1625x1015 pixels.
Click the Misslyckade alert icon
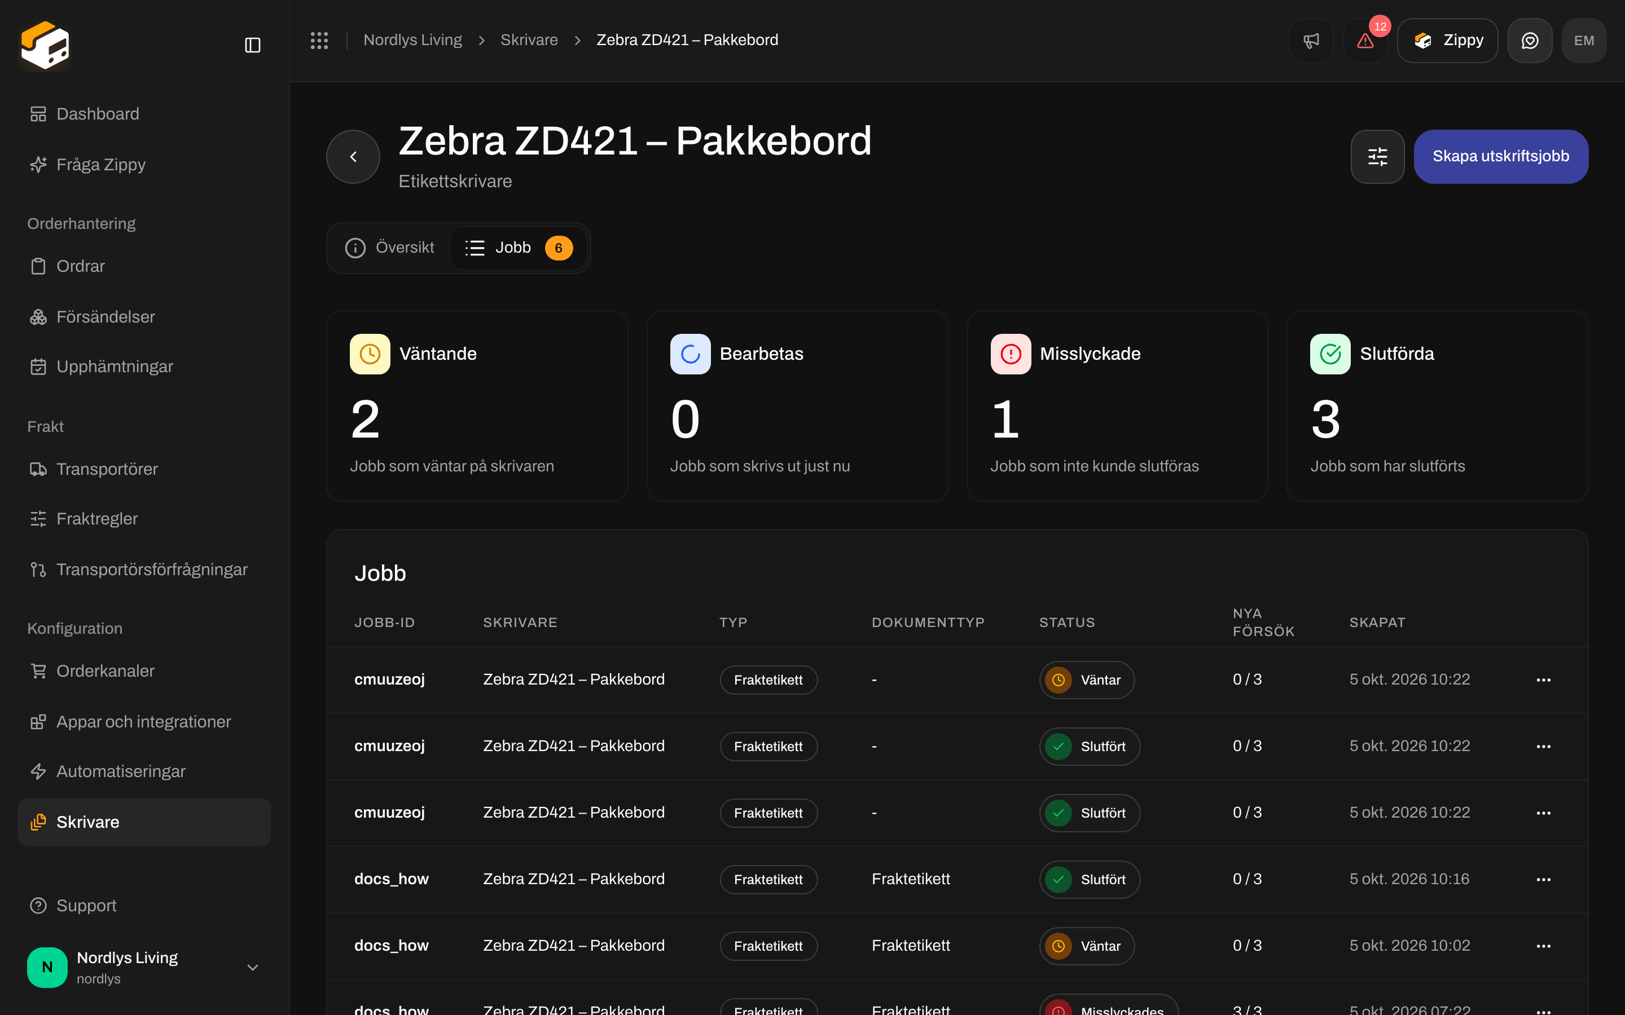[1011, 354]
